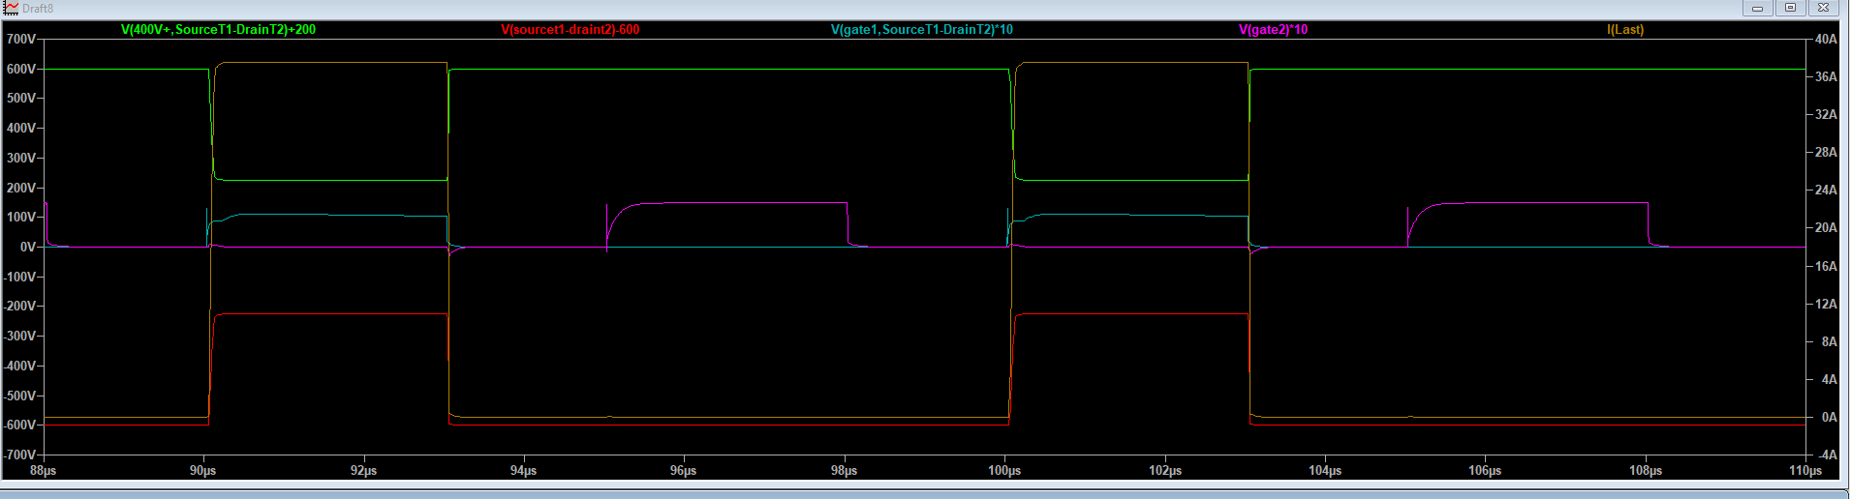Close the Draft8 waveform window

point(1823,8)
